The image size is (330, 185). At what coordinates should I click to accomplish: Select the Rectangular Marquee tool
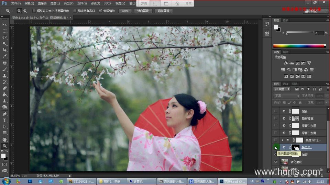[4, 31]
